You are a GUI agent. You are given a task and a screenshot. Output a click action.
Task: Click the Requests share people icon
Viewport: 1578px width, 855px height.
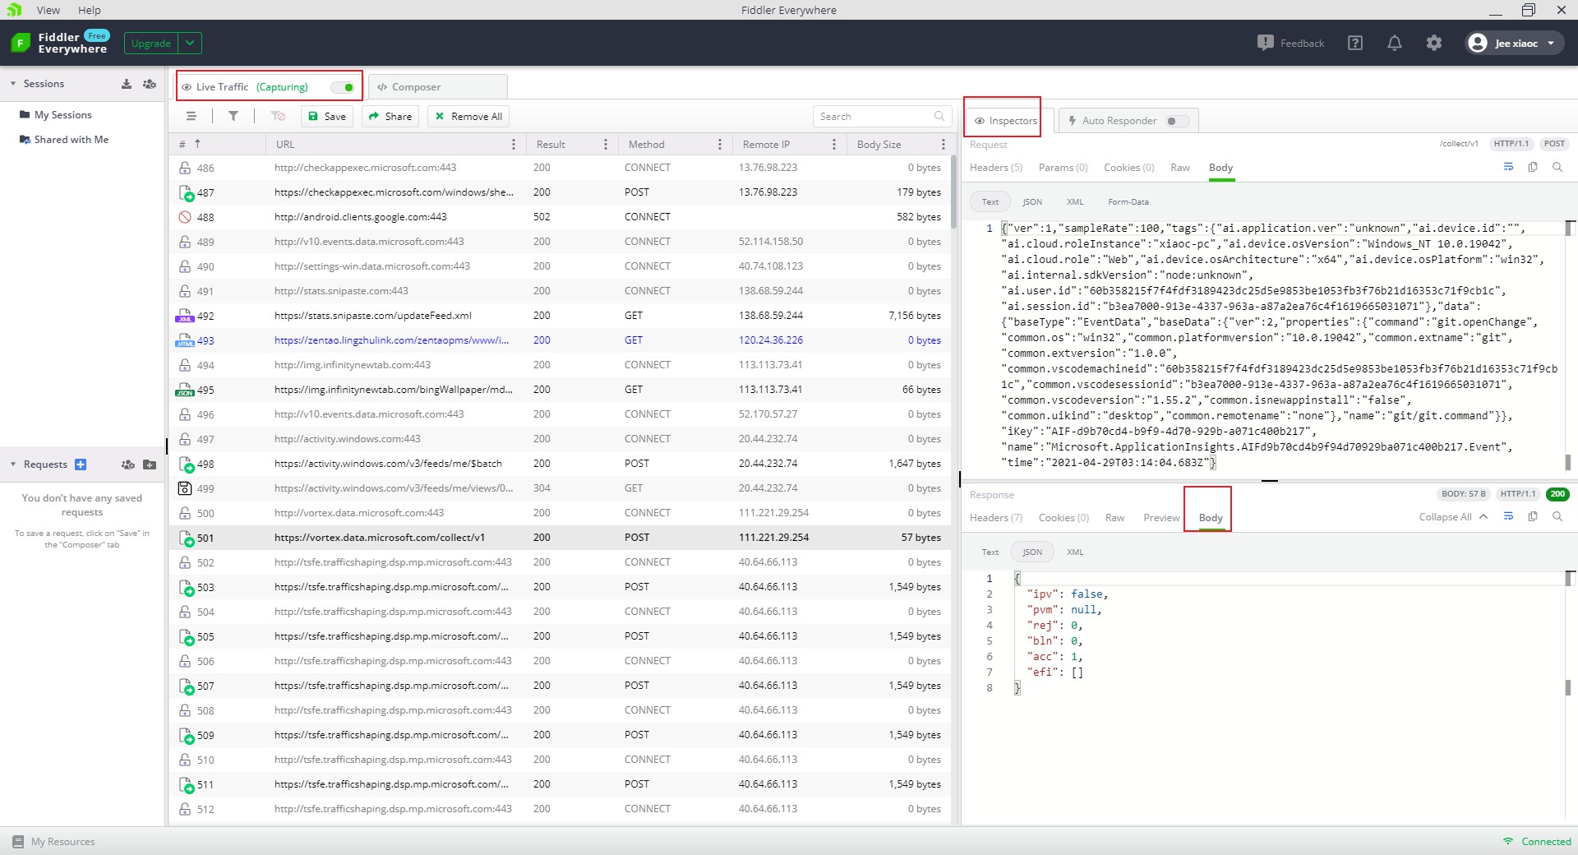click(x=127, y=464)
